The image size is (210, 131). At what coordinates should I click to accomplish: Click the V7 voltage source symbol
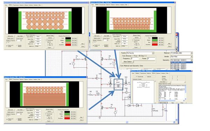tap(114, 64)
